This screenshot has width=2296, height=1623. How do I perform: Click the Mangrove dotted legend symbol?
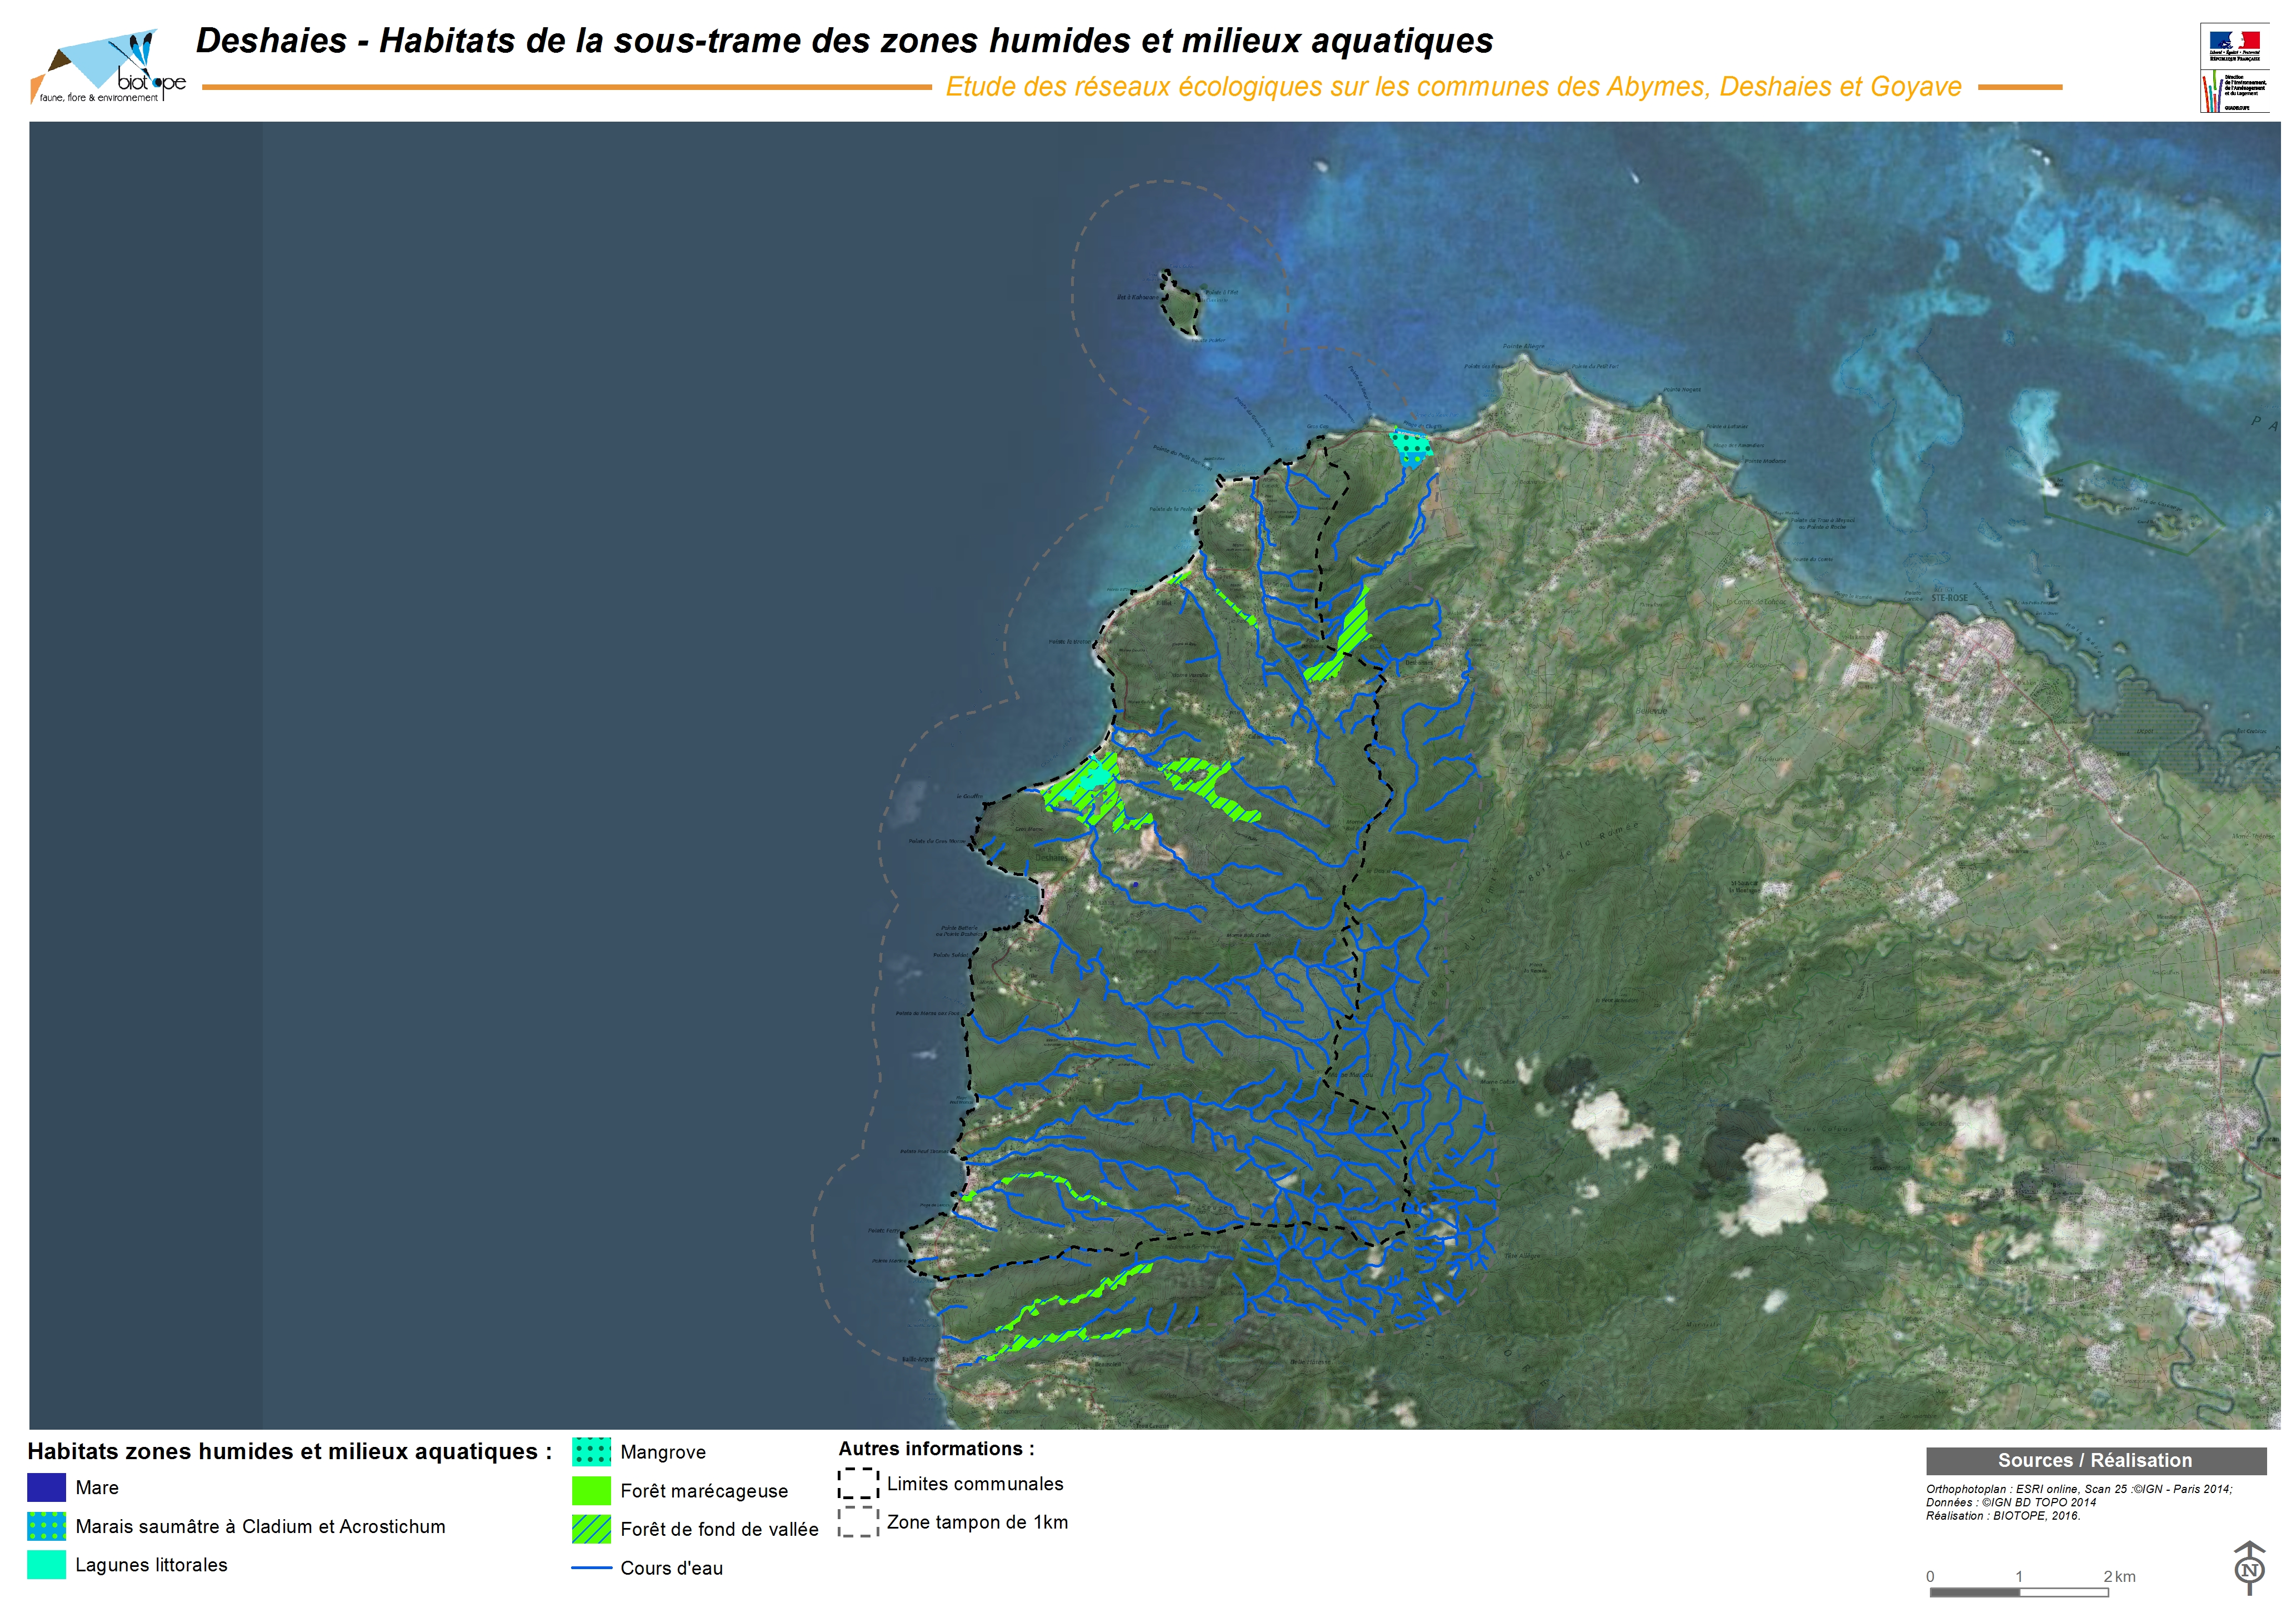591,1452
